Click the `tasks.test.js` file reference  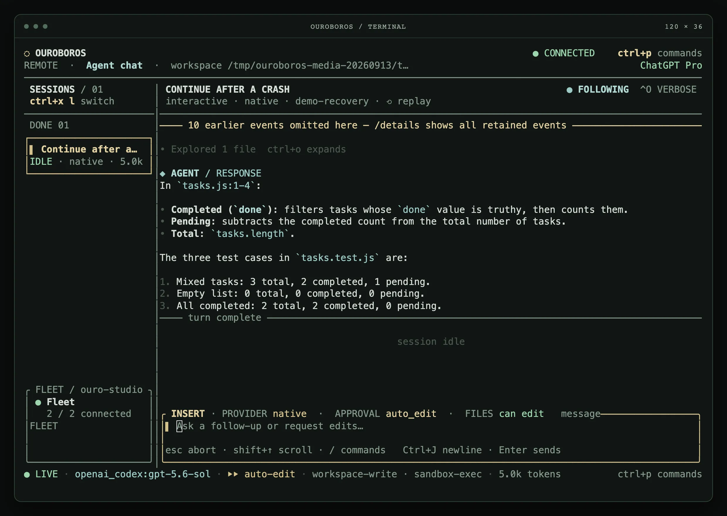337,258
